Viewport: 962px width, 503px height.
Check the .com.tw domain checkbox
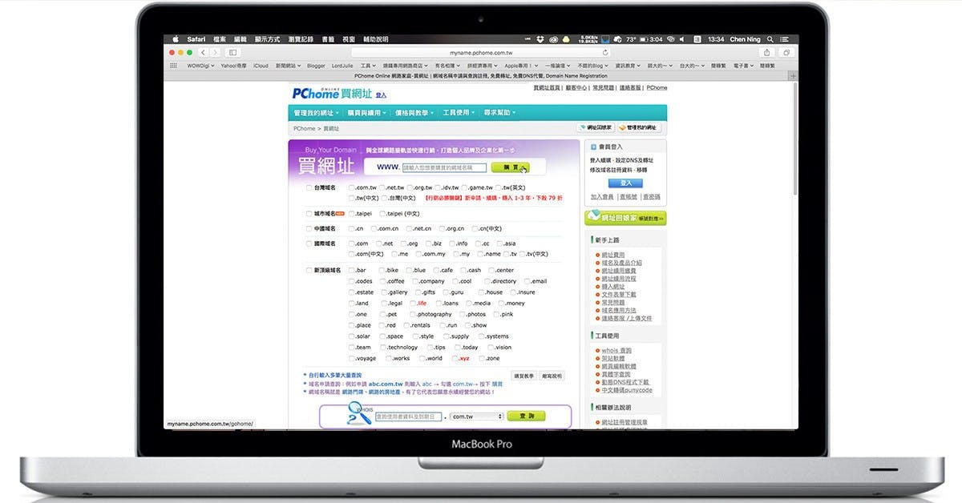[x=351, y=187]
